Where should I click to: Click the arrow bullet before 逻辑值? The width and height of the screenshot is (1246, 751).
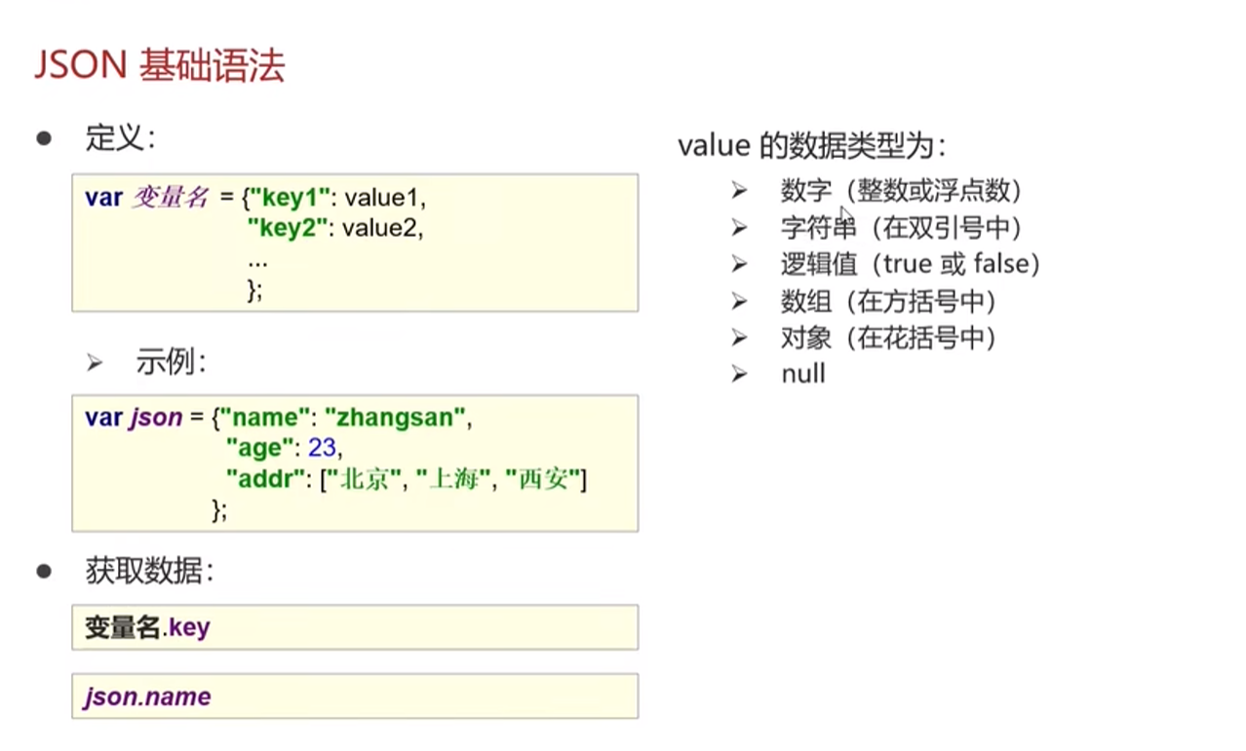[x=739, y=264]
